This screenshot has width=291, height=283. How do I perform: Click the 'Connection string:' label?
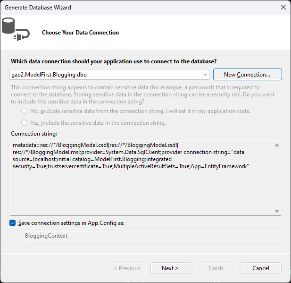point(34,134)
